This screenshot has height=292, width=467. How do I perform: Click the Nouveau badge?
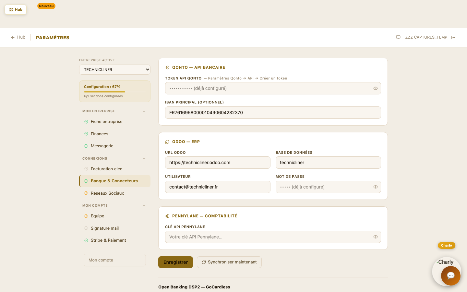click(x=46, y=6)
